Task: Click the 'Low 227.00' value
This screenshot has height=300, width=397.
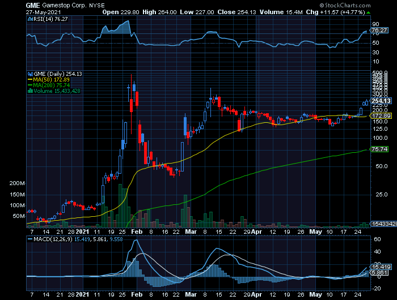Action: 197,12
